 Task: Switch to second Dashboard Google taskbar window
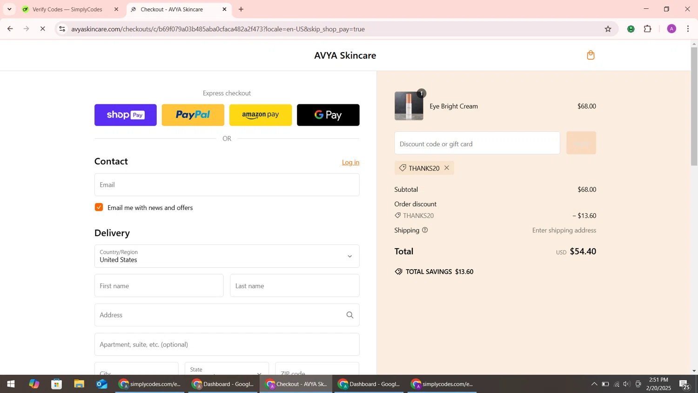pos(369,384)
